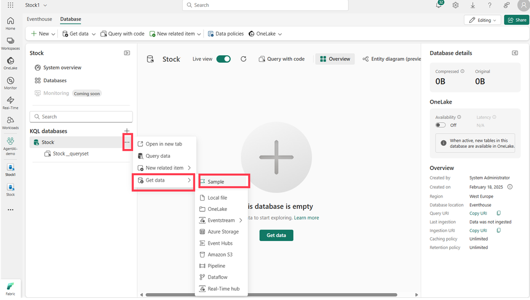Select Event Hubs data source
530x300 pixels.
(x=221, y=243)
